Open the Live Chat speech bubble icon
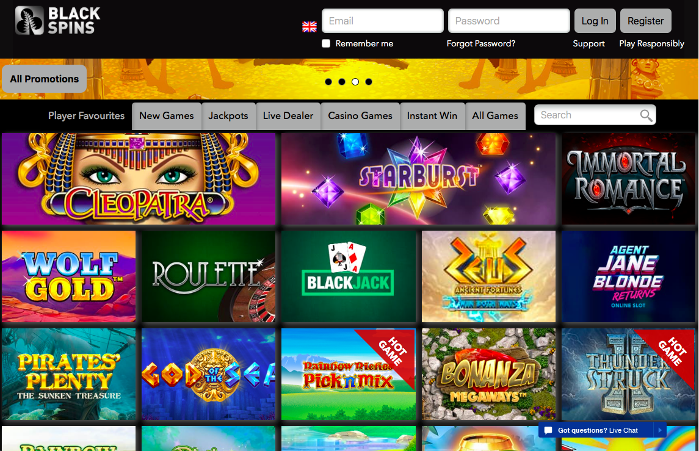The image size is (699, 451). pos(548,430)
